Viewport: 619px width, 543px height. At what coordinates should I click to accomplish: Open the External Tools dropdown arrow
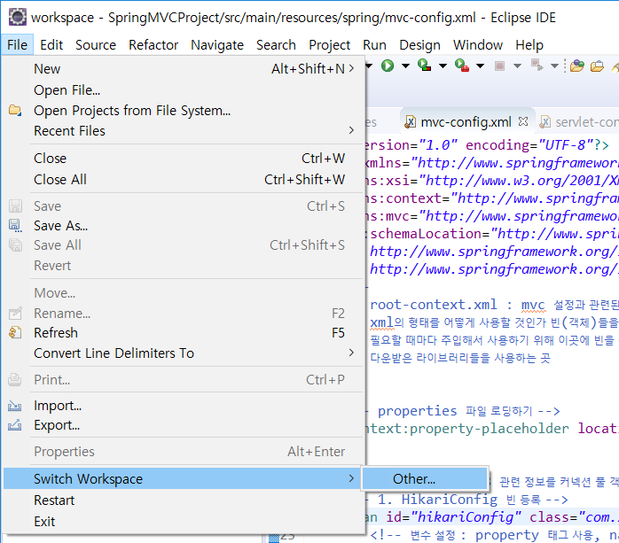[480, 66]
